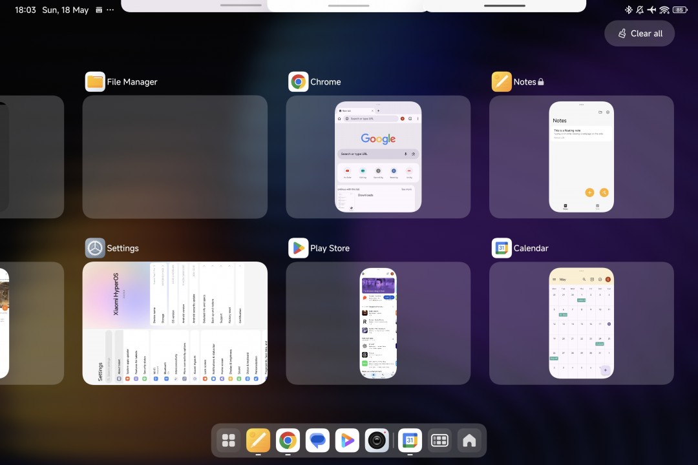Launch Notes from the dock
This screenshot has width=698, height=465.
point(258,440)
